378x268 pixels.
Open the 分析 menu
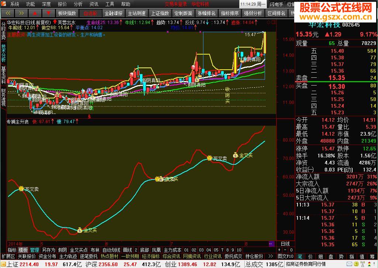78,4
